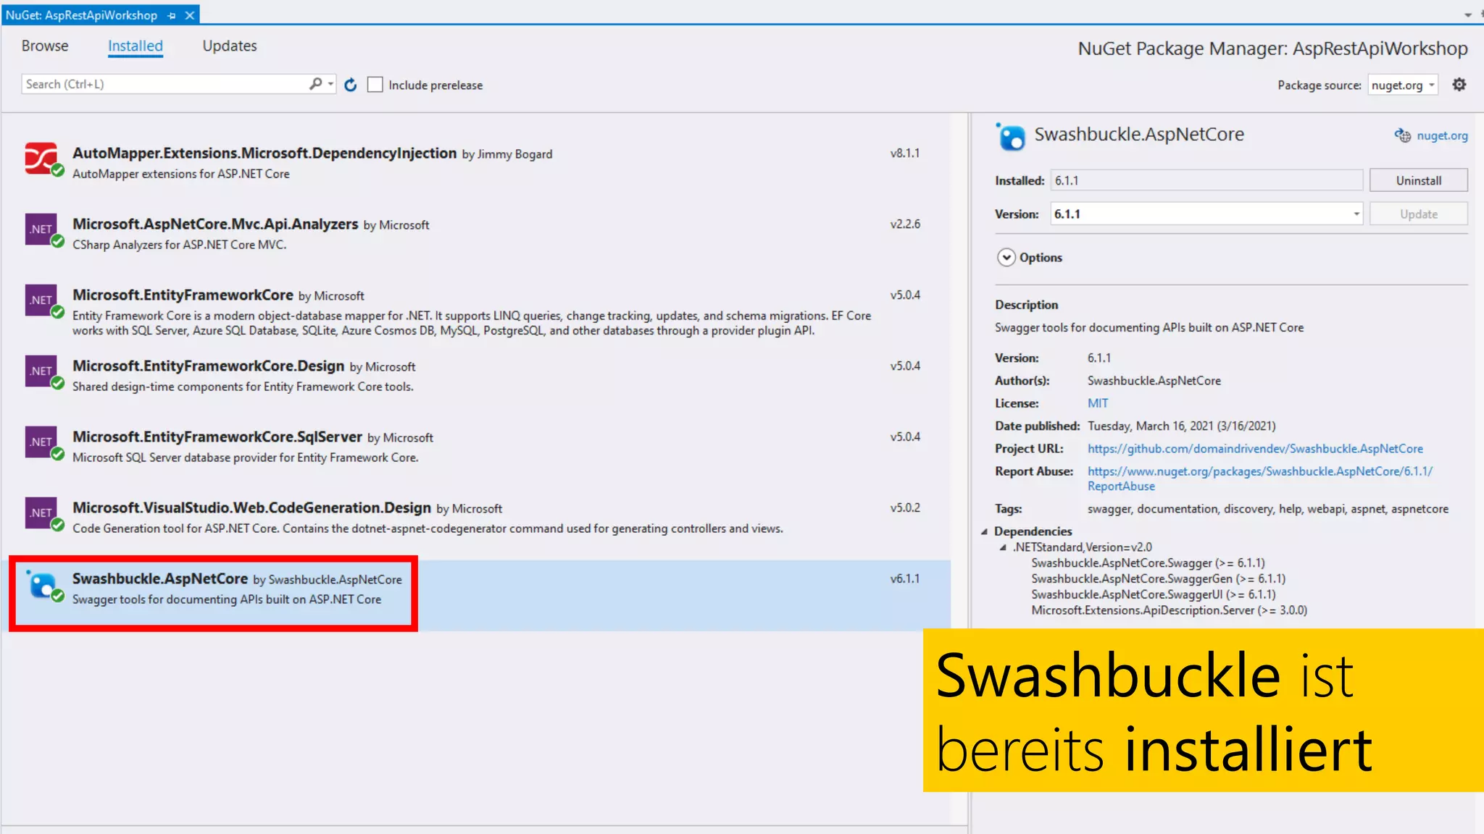Image resolution: width=1484 pixels, height=834 pixels.
Task: Click the v5.0.2 version label
Action: (905, 508)
